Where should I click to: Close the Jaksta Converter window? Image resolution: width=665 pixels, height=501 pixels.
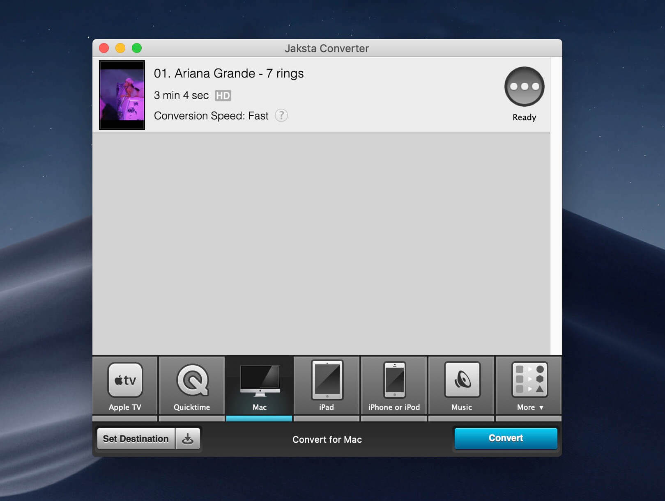[x=104, y=48]
